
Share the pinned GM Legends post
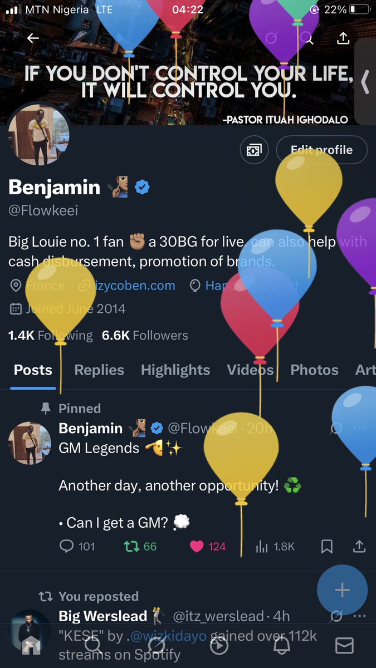click(359, 546)
